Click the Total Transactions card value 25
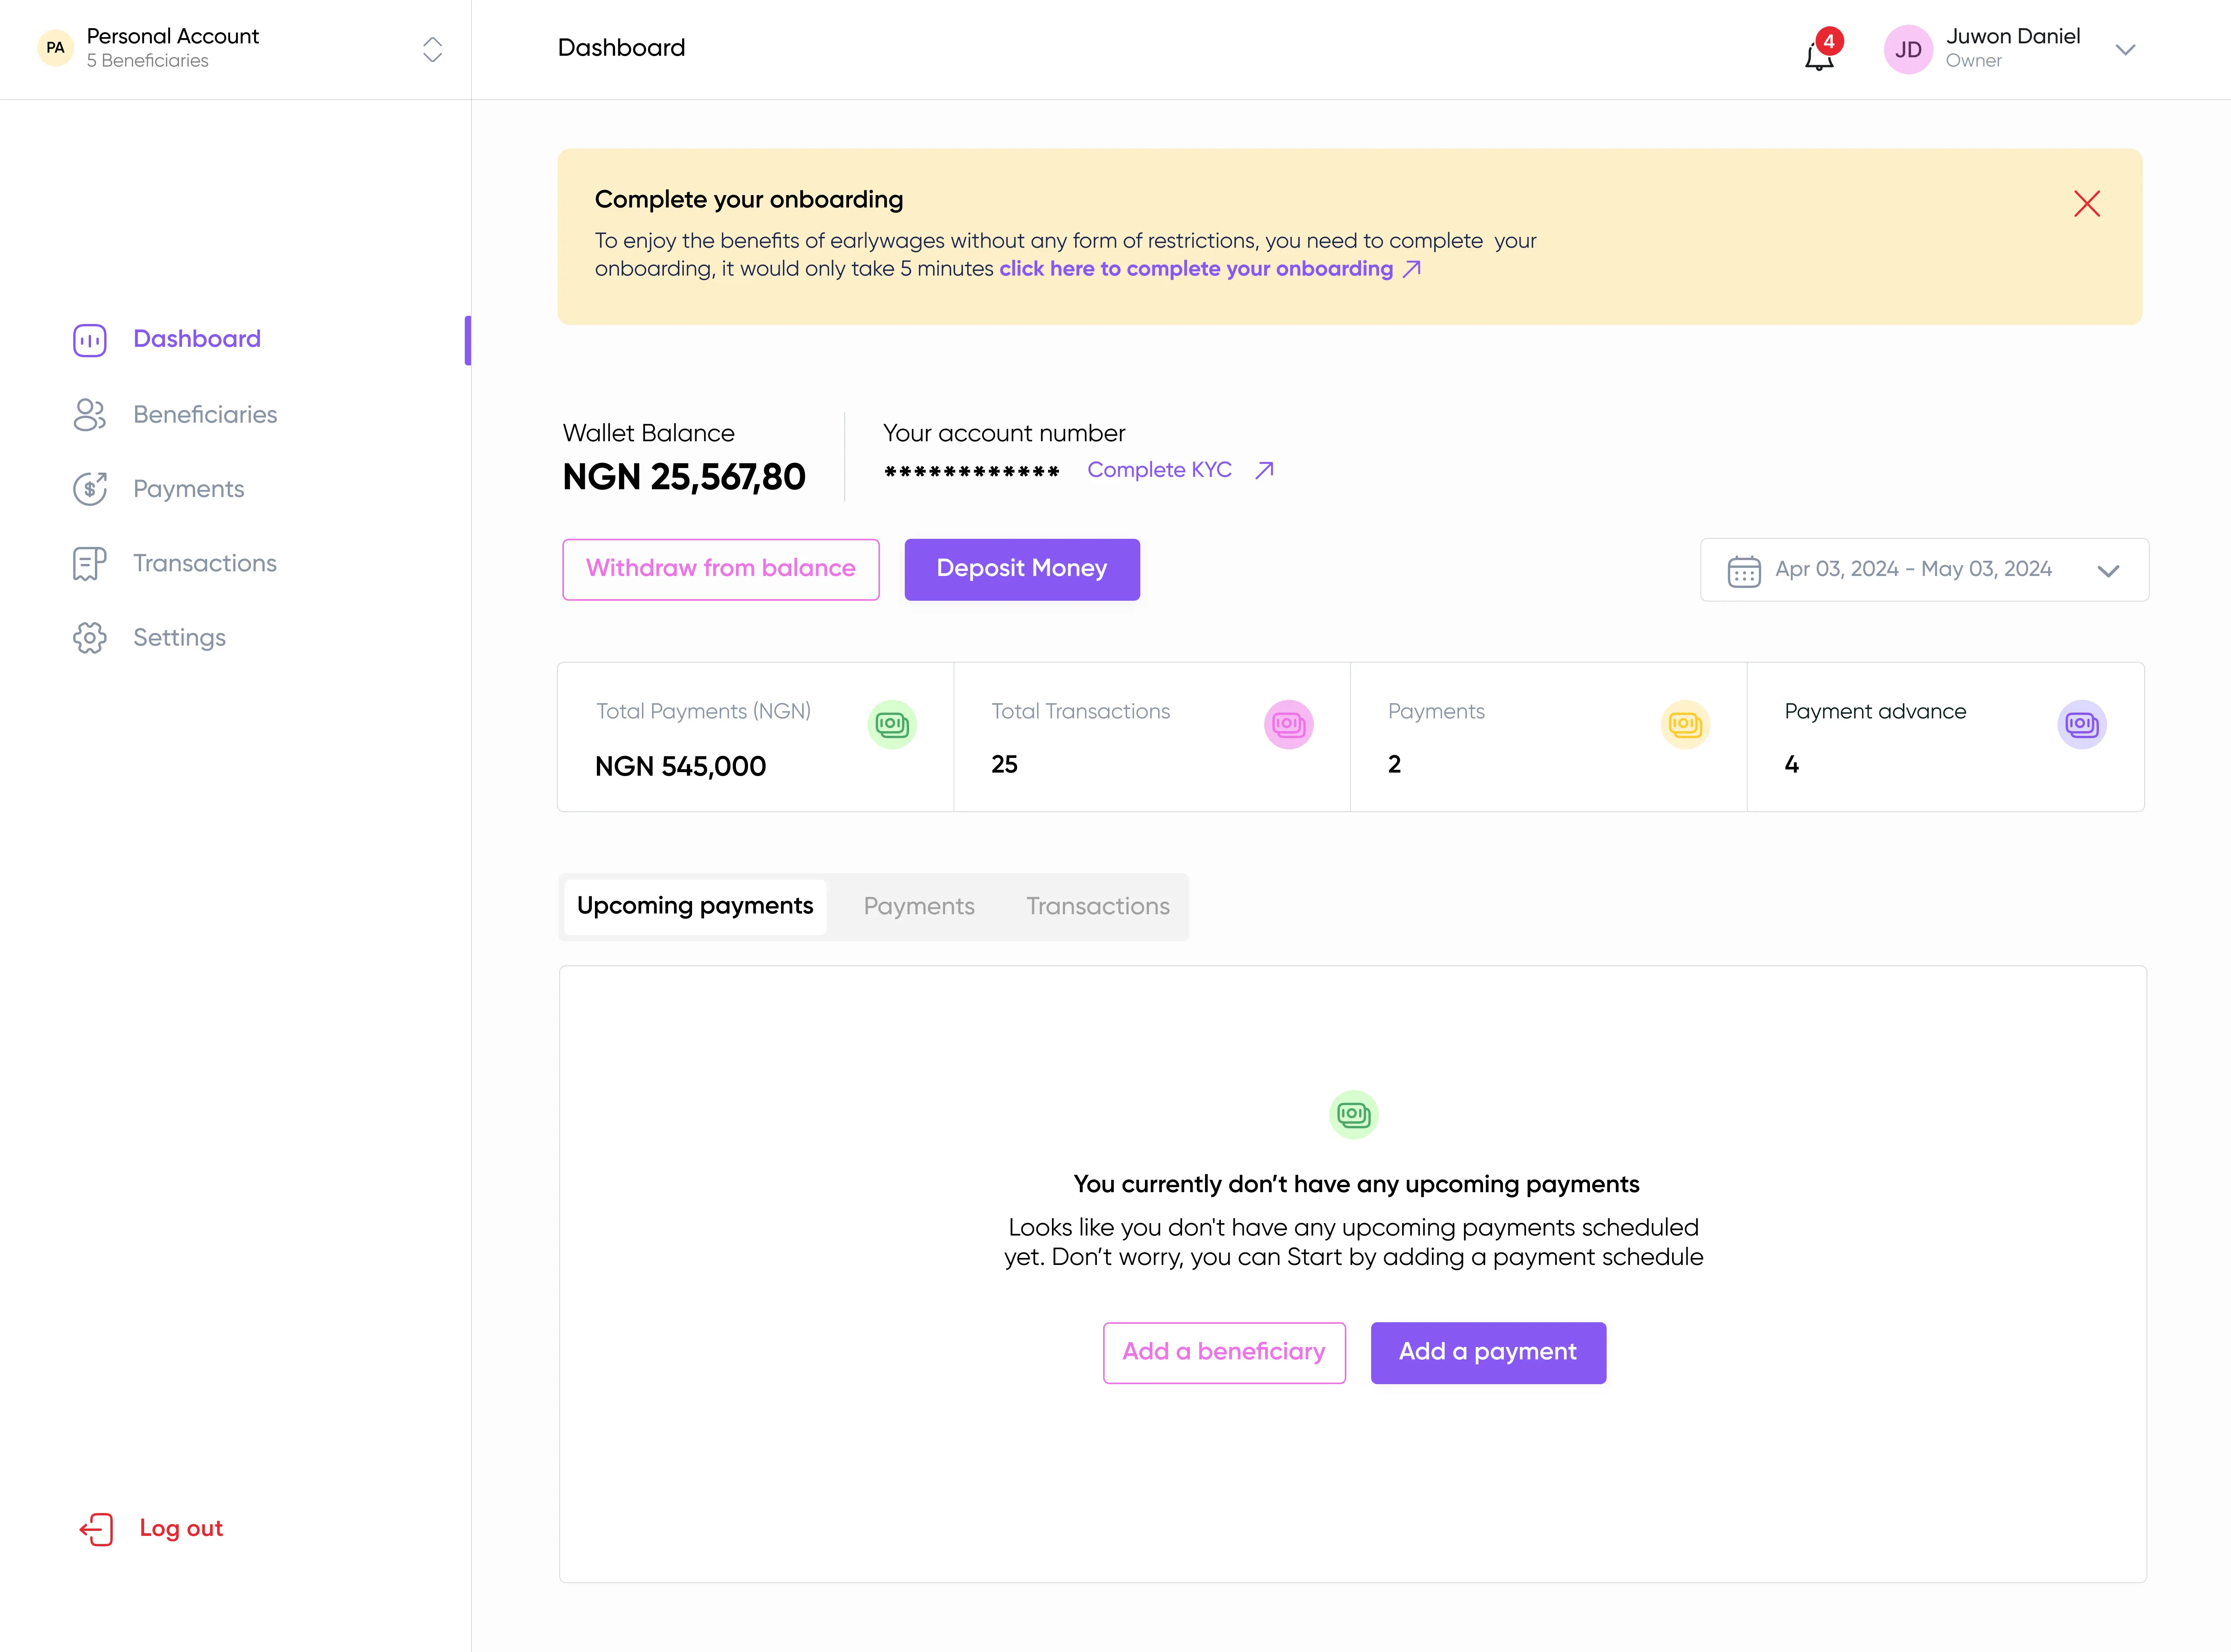 click(1004, 765)
